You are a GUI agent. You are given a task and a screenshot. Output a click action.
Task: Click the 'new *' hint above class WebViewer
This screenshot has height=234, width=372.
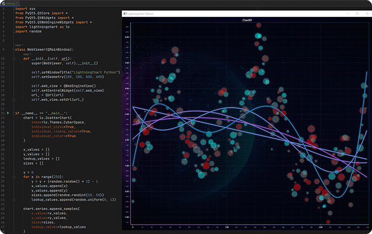[x=19, y=45]
